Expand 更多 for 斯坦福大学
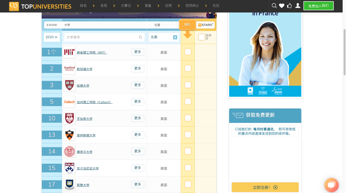 coord(138,68)
